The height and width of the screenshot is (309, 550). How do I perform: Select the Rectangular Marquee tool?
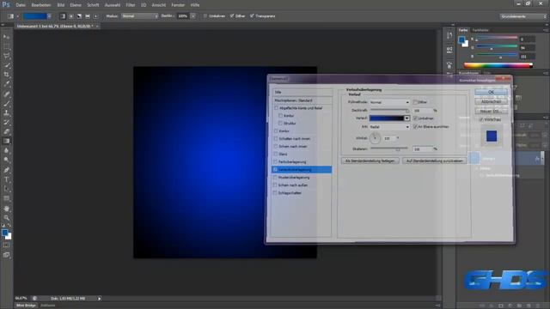click(x=6, y=46)
